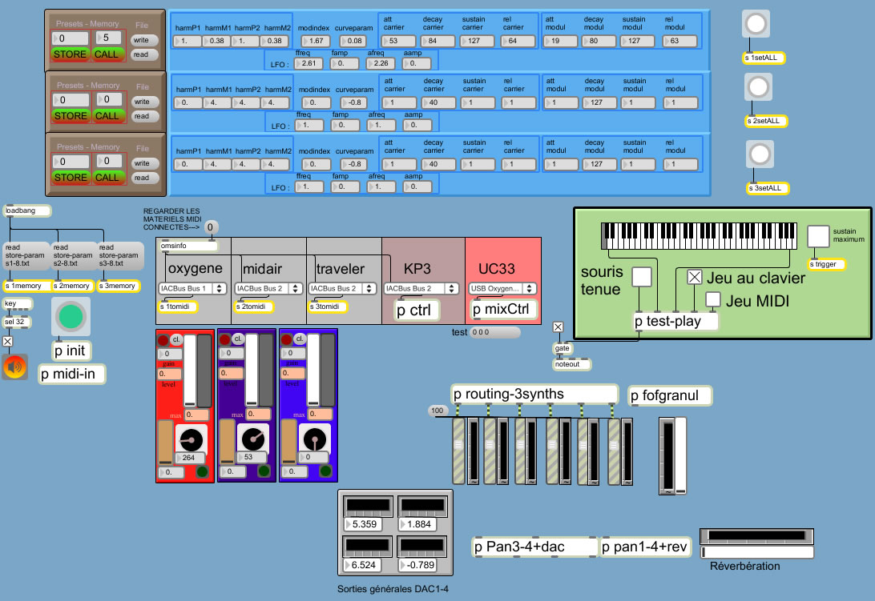Click the Réverbération horizontal slider
The height and width of the screenshot is (601, 875).
(x=756, y=552)
